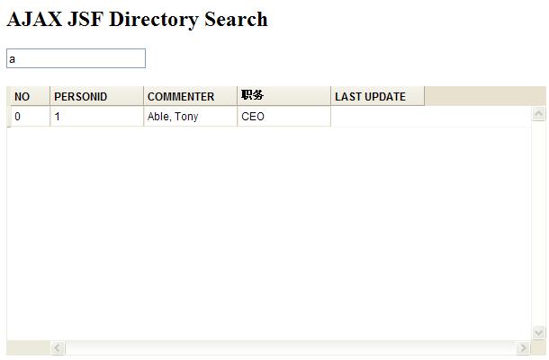The height and width of the screenshot is (360, 549).
Task: Click the Able, Tony name cell
Action: 190,117
